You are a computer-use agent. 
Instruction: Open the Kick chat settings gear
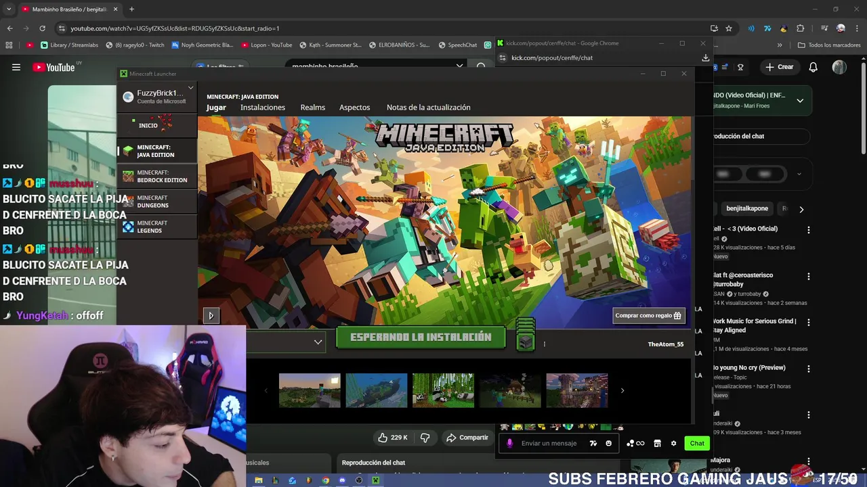point(673,443)
